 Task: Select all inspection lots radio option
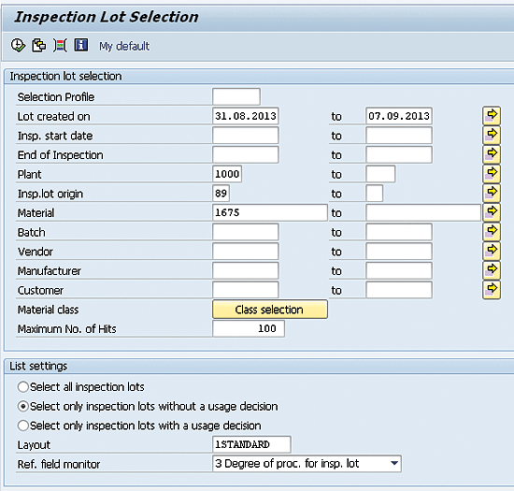pyautogui.click(x=23, y=387)
